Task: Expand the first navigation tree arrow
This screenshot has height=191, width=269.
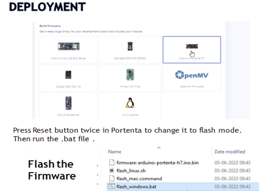Action: click(98, 166)
